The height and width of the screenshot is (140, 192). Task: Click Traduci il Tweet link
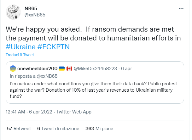[20, 55]
